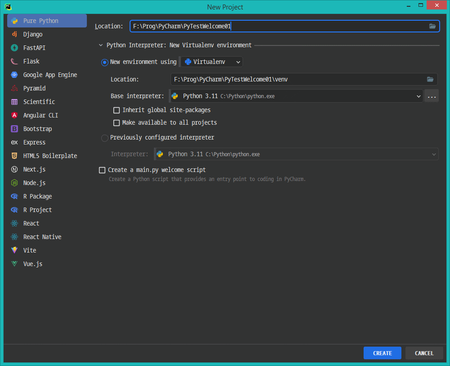Viewport: 450px width, 366px height.
Task: Click the Angular CLI red shield icon
Action: [14, 115]
